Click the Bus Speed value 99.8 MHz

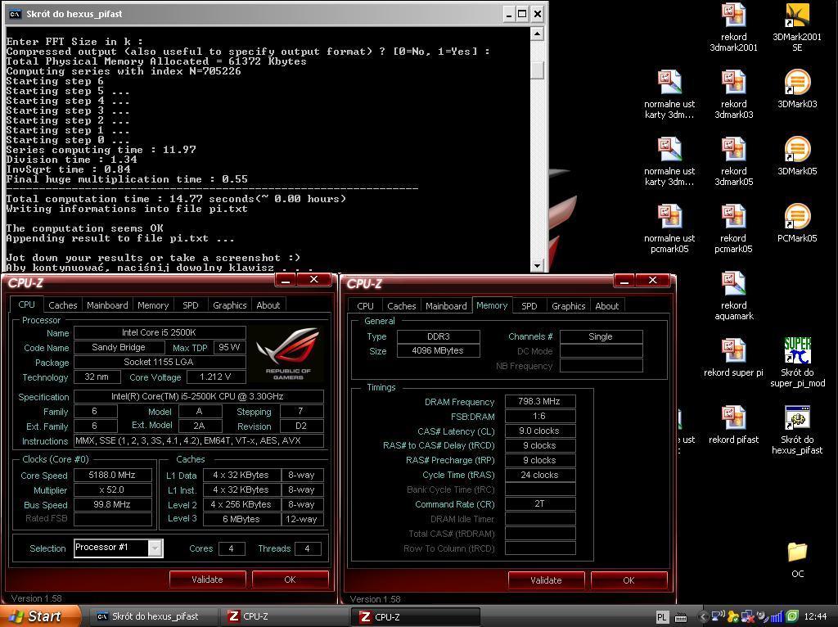[112, 504]
